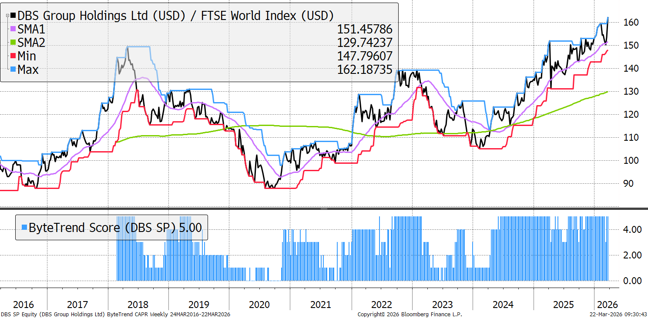648x318 pixels.
Task: Select the SMA1 legend label
Action: tap(31, 30)
